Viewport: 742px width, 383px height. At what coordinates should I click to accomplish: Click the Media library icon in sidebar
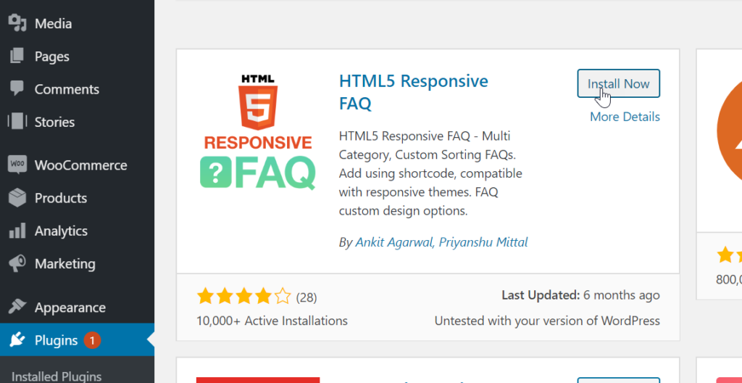coord(17,24)
